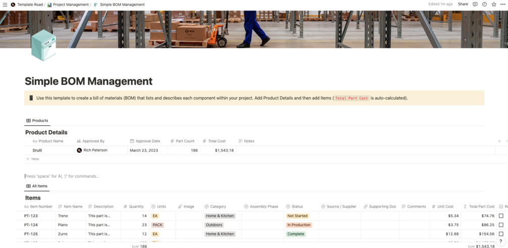Click the $74.76 total part cost cell

479,216
